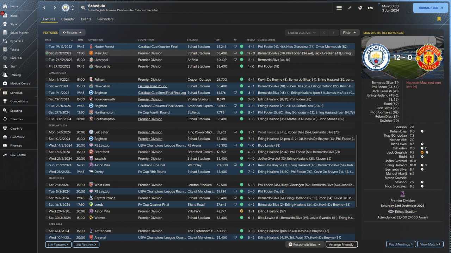Go to the next season arrow
Image resolution: width=451 pixels, height=253 pixels.
[x=334, y=32]
